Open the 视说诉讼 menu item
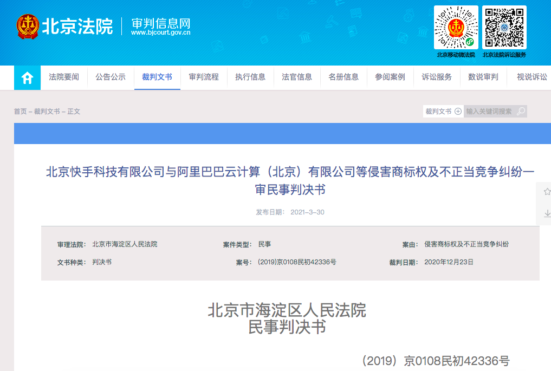551x371 pixels. click(x=532, y=77)
